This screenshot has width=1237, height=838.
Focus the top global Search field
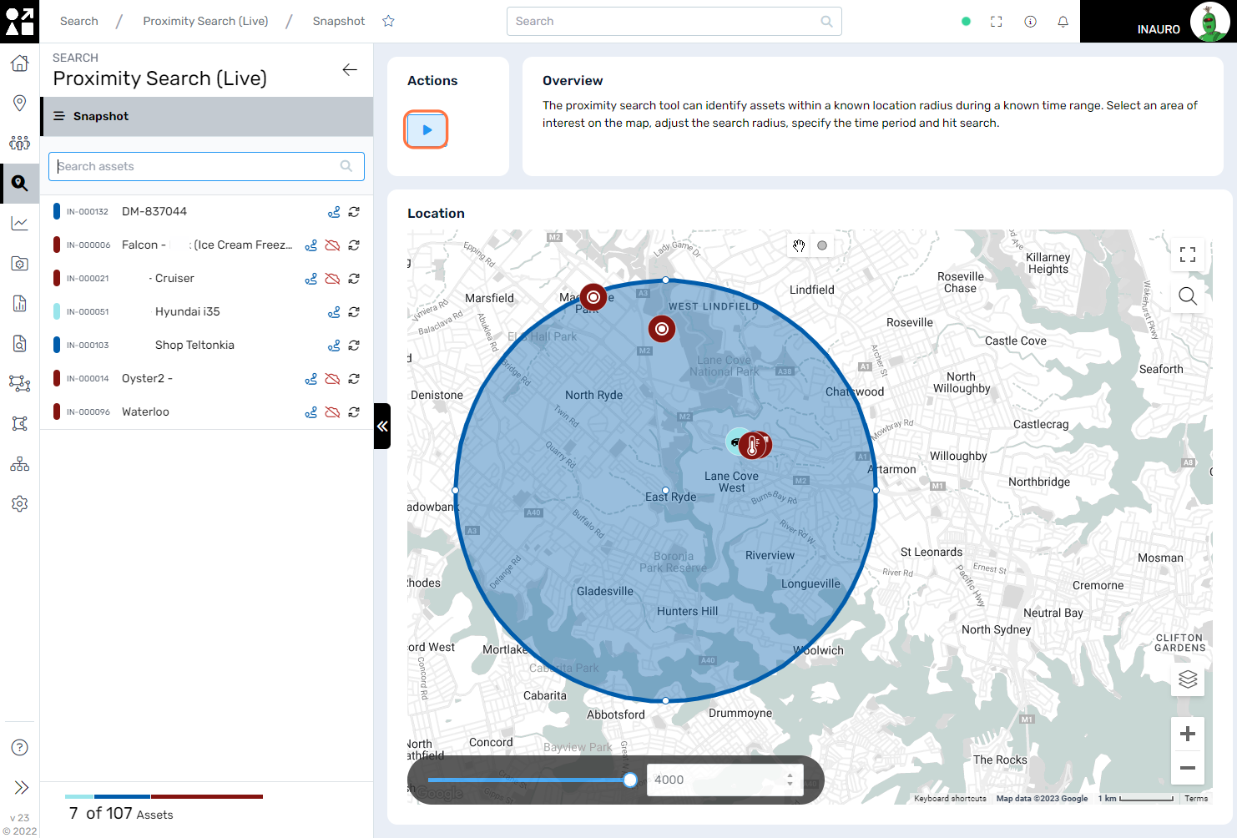click(674, 22)
